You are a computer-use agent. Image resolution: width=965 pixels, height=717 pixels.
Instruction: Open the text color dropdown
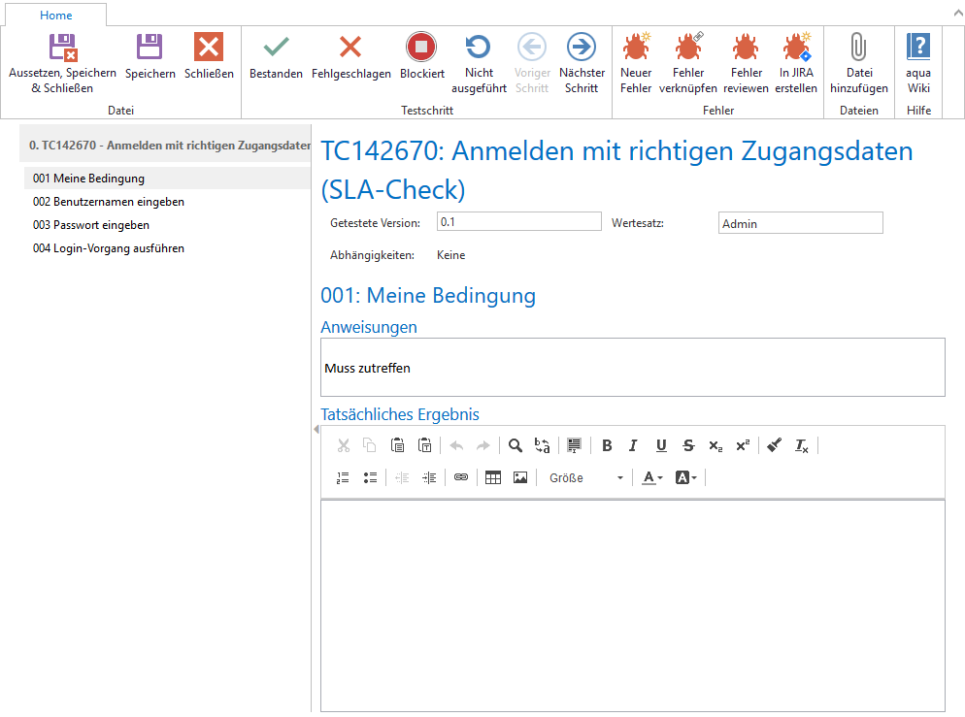tap(652, 477)
